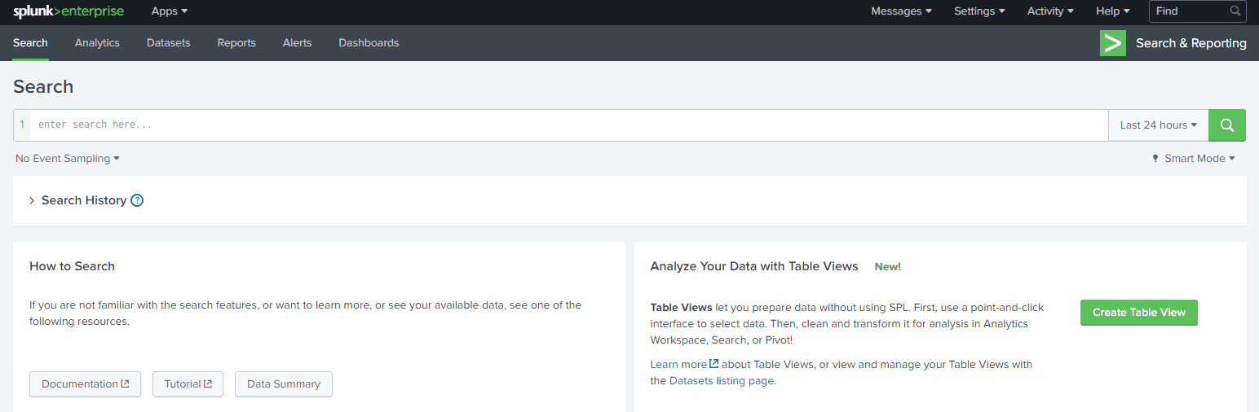
Task: Go to the Alerts tab
Action: (x=297, y=43)
